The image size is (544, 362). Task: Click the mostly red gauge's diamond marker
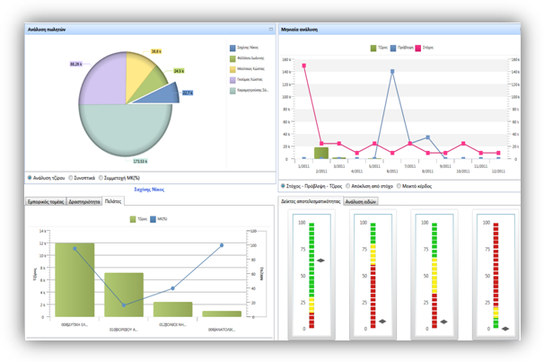(505, 329)
